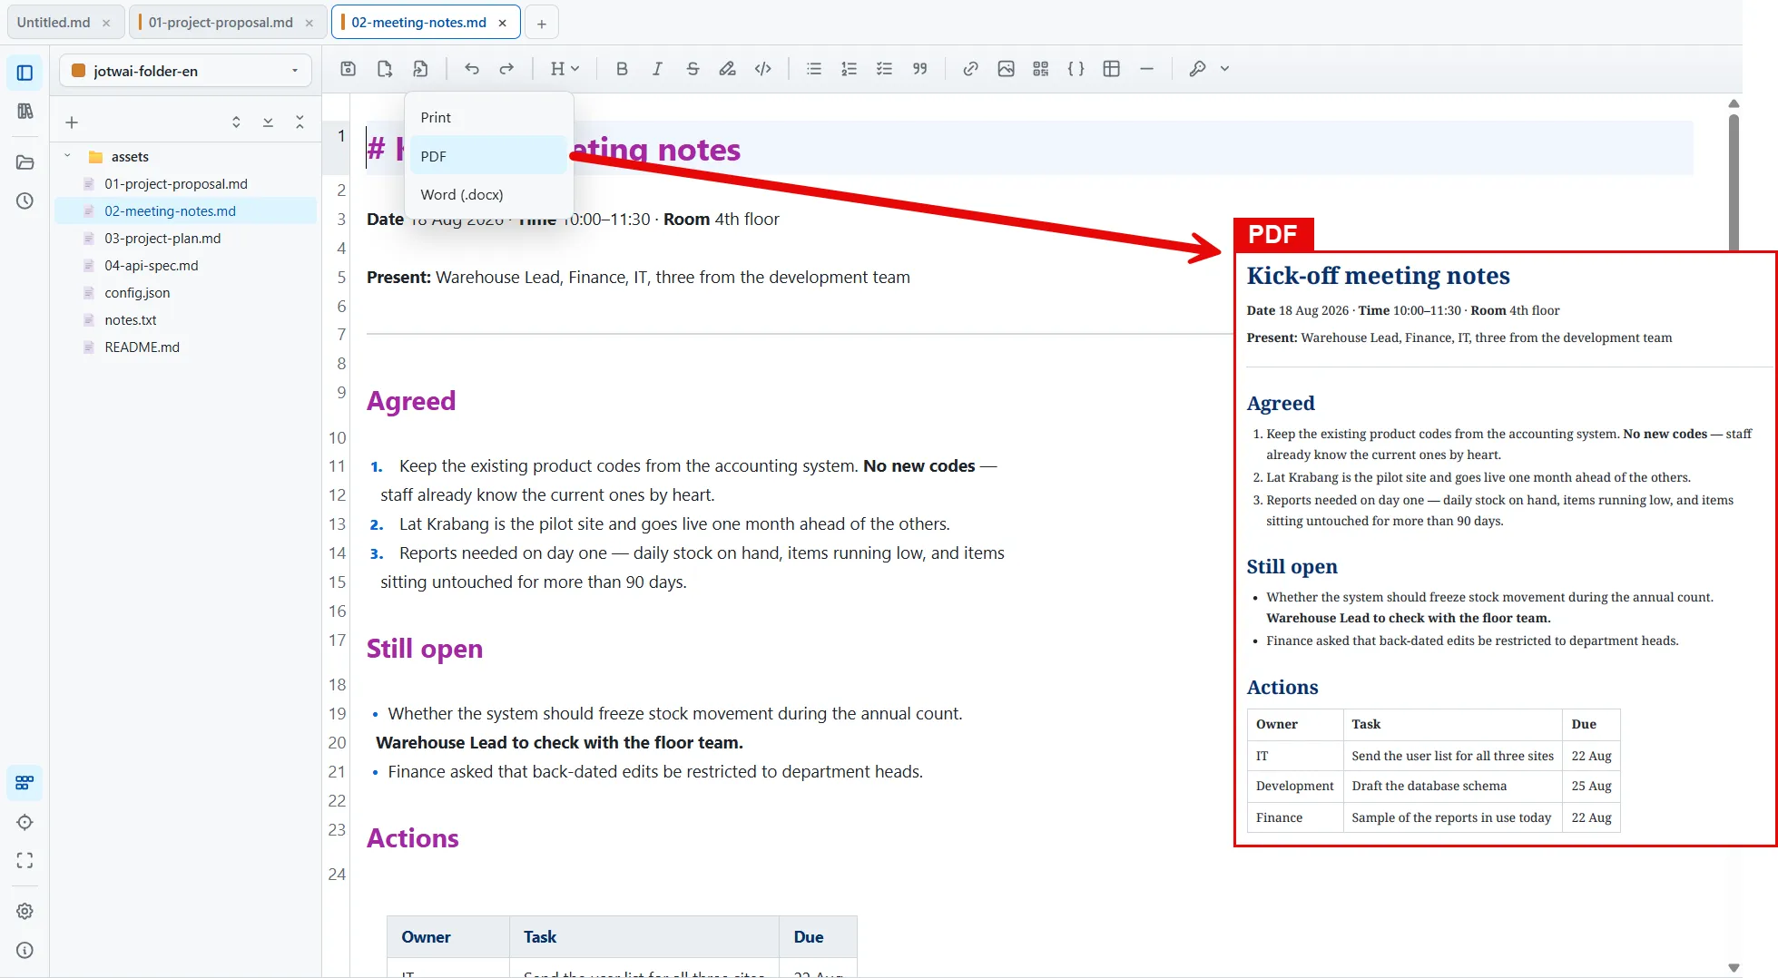Toggle the sidebar panel icon
Screen dimensions: 1778x978
[25, 73]
